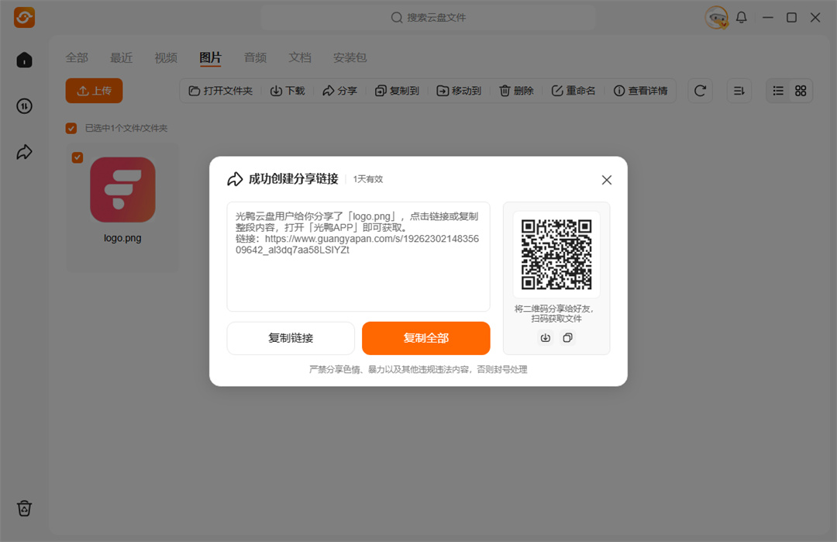
Task: Click the 成功创建分享链接 dialog title
Action: pos(294,179)
